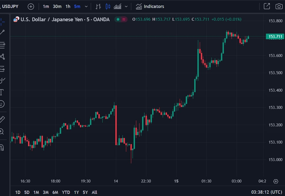Take a snapshot with camera icon
285x196 pixels.
(279, 6)
